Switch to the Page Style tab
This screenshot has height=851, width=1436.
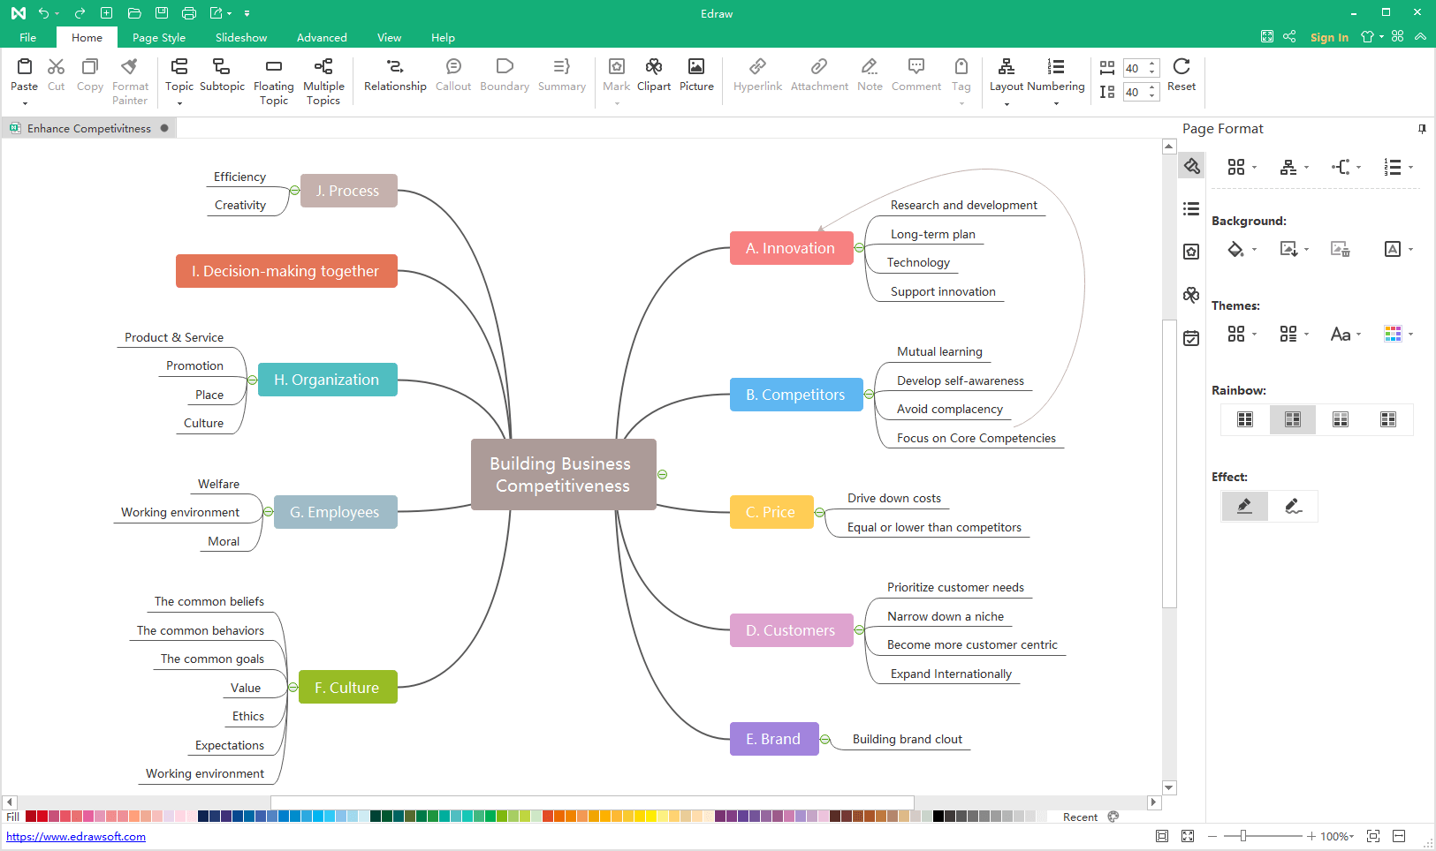click(x=159, y=38)
